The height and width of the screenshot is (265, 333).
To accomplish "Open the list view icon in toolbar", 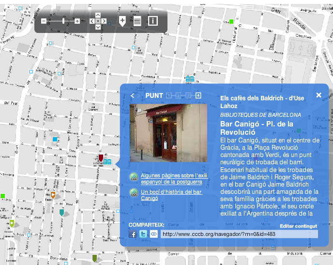I will (x=137, y=21).
